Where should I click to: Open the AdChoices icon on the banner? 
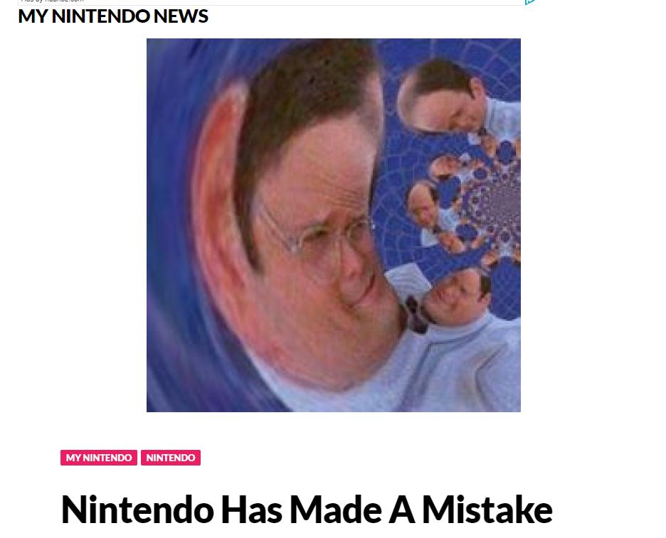(529, 1)
